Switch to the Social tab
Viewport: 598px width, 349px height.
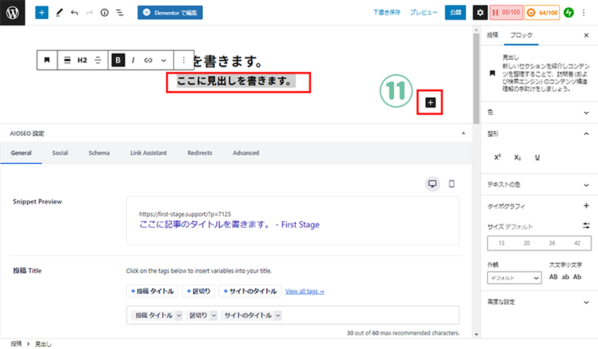click(60, 153)
